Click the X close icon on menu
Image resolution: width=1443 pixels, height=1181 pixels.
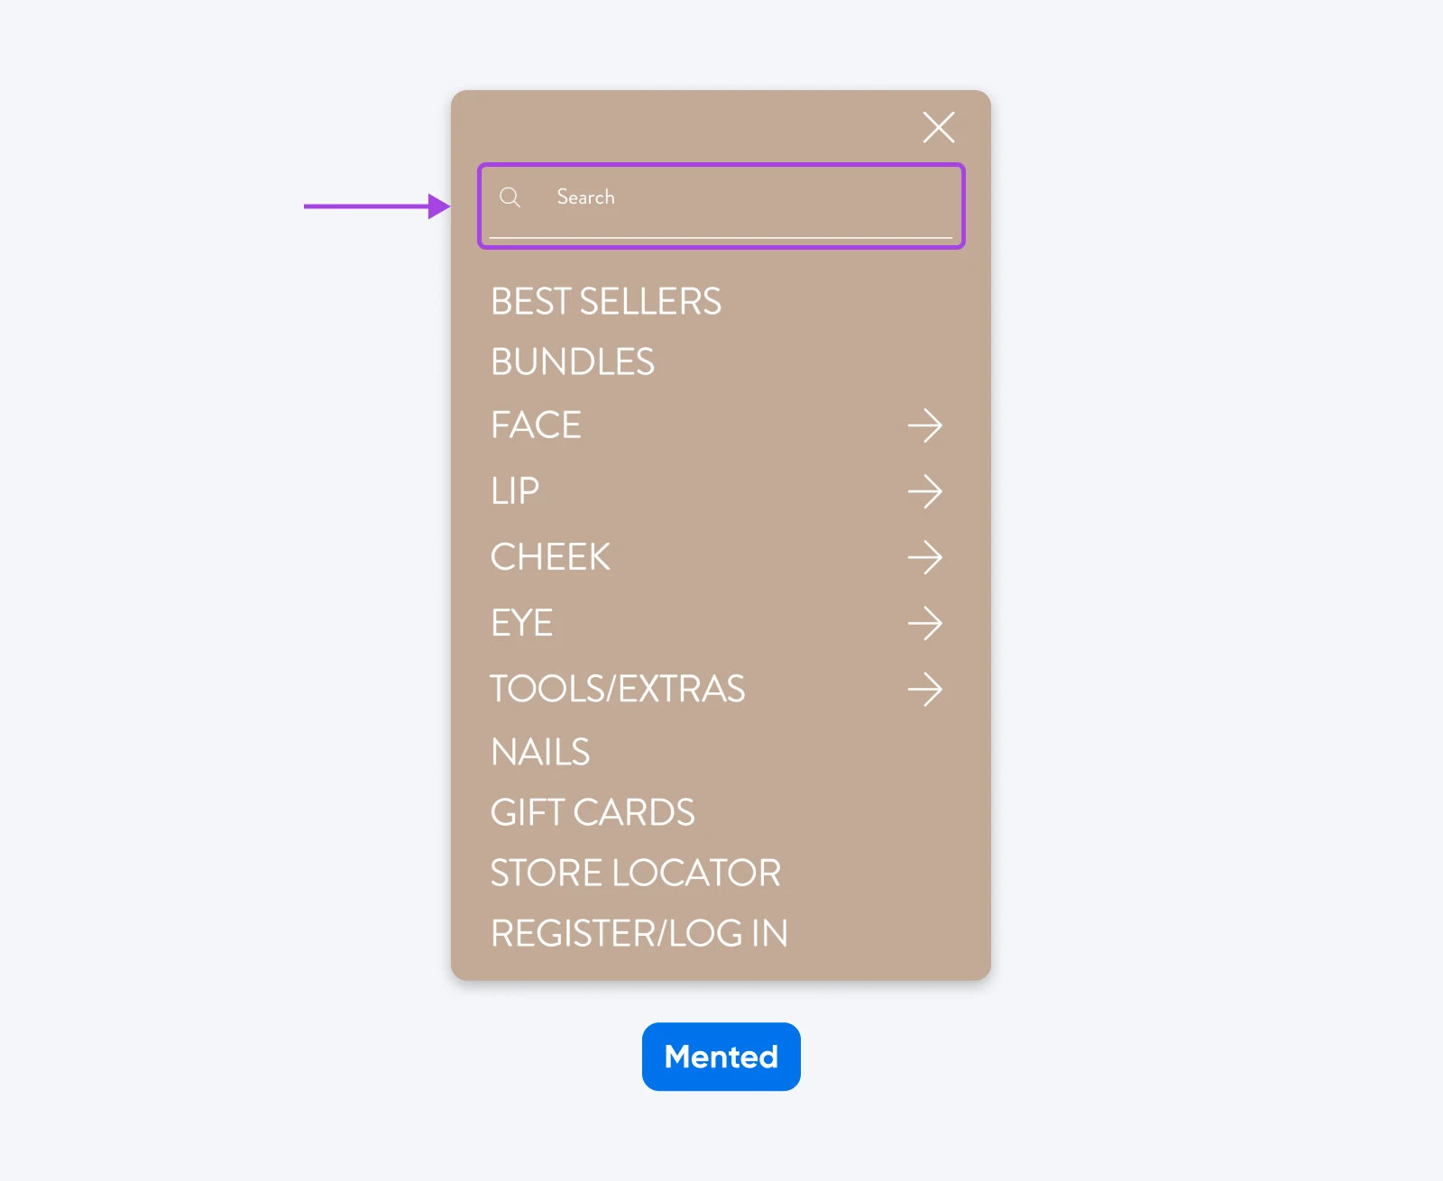pos(939,127)
